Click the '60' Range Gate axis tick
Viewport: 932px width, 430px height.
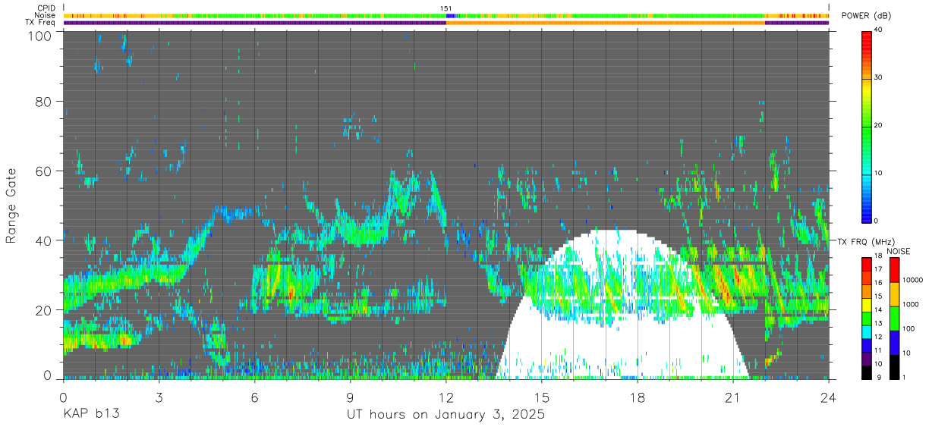click(44, 171)
